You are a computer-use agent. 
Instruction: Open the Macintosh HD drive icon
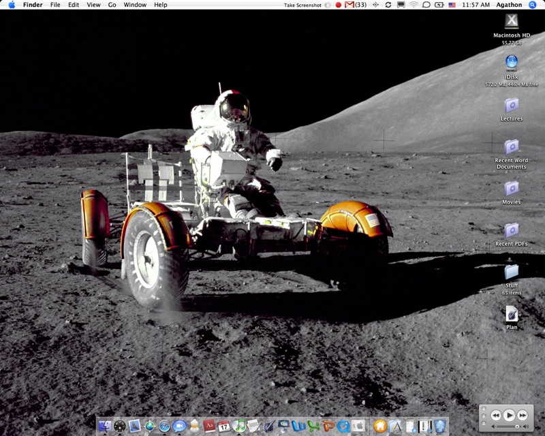click(x=512, y=21)
